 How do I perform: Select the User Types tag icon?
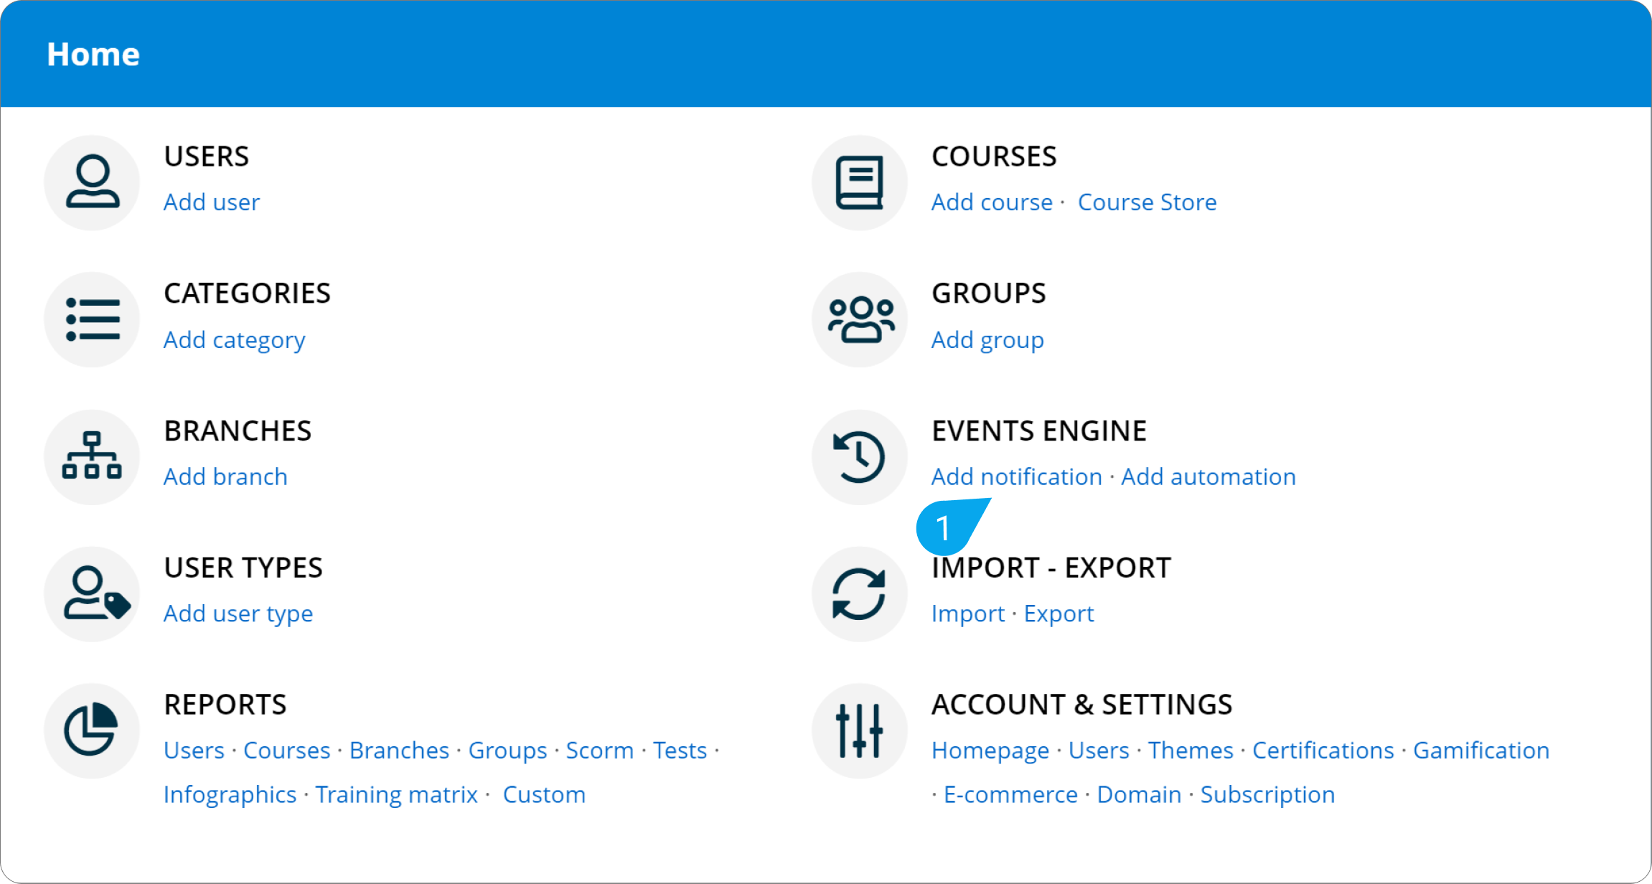pos(92,594)
